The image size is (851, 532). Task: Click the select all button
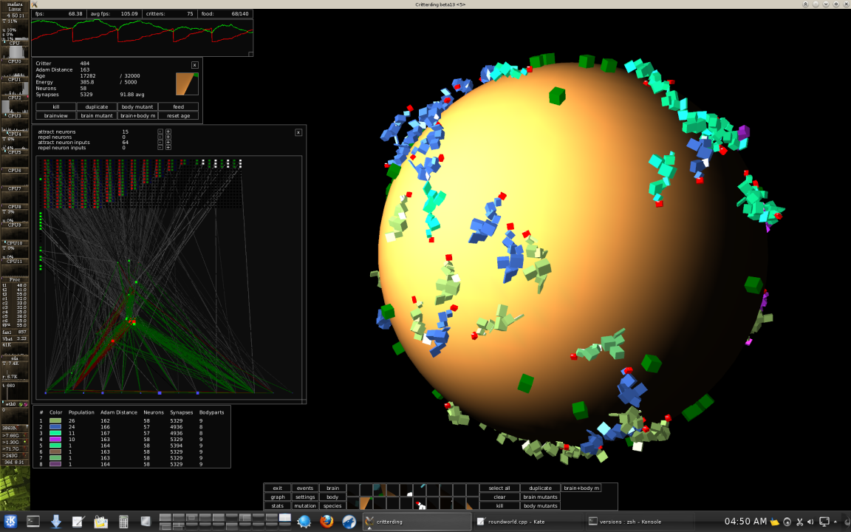click(x=499, y=488)
